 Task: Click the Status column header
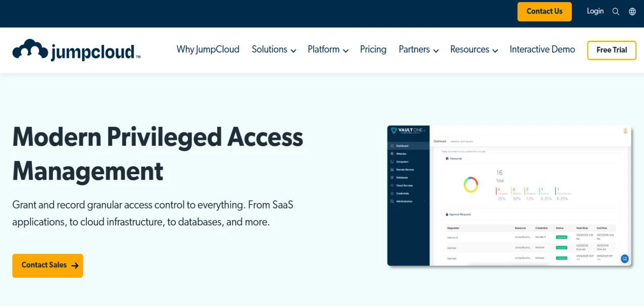tap(559, 228)
